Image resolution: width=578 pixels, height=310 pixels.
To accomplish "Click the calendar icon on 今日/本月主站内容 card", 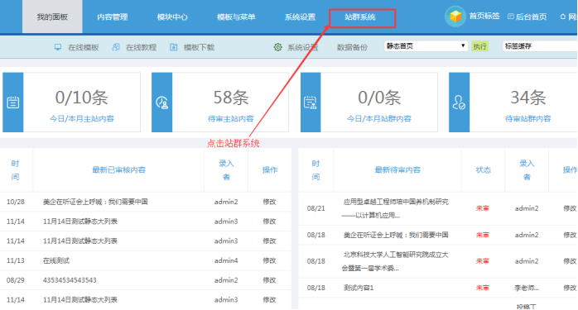I will tap(13, 103).
